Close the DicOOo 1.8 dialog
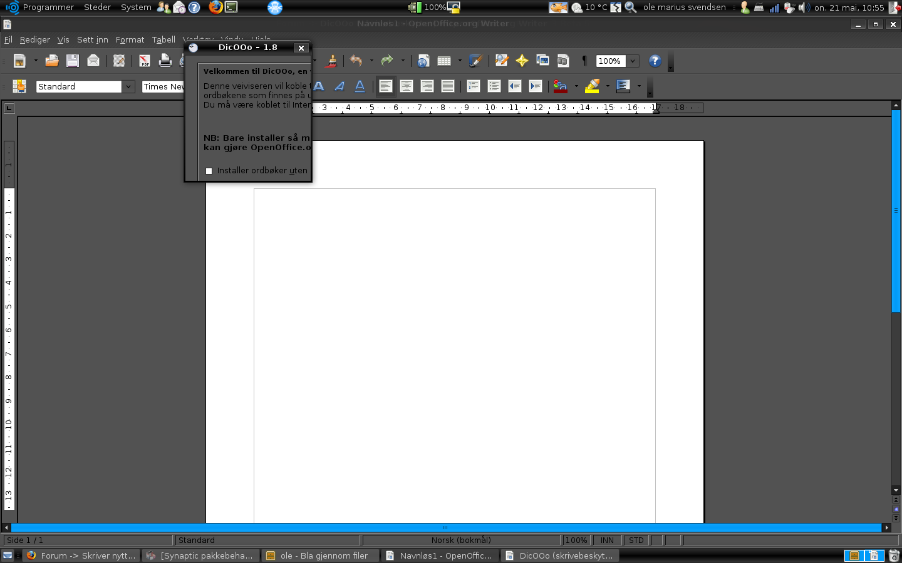 pos(301,48)
